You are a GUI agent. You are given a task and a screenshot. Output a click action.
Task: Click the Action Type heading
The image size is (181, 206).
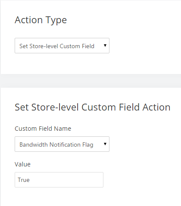coord(41,20)
